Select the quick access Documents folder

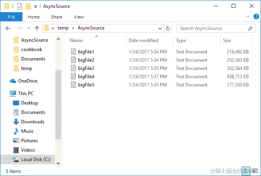(33, 59)
